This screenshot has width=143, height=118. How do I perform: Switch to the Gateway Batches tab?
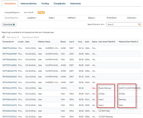point(29,4)
